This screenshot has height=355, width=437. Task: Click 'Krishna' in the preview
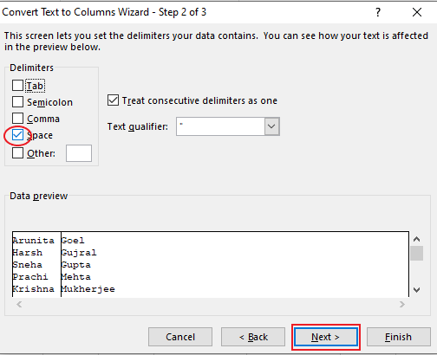pyautogui.click(x=33, y=289)
